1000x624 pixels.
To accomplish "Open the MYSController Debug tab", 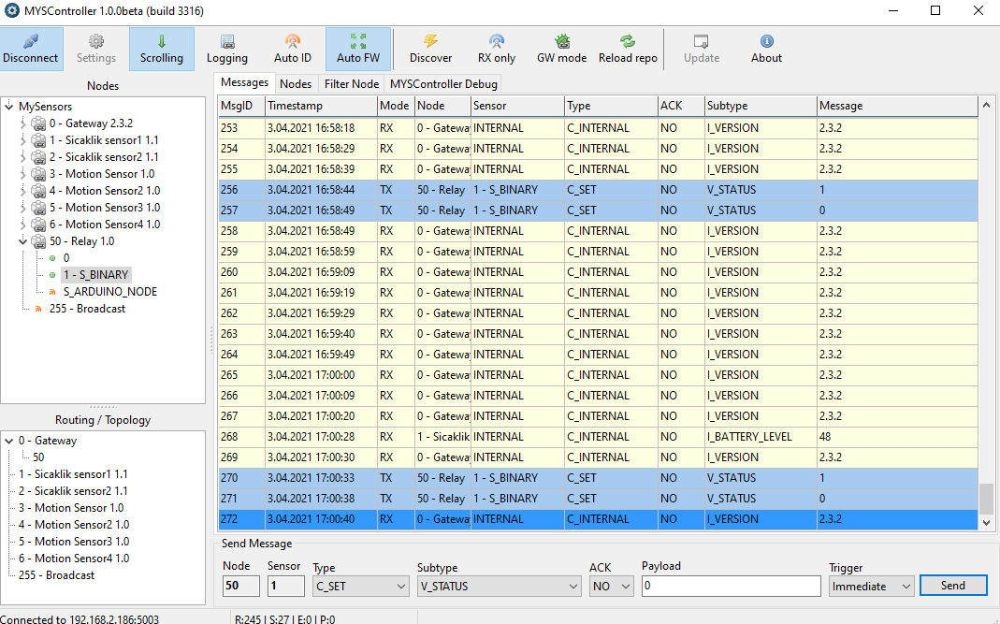I will (x=444, y=83).
